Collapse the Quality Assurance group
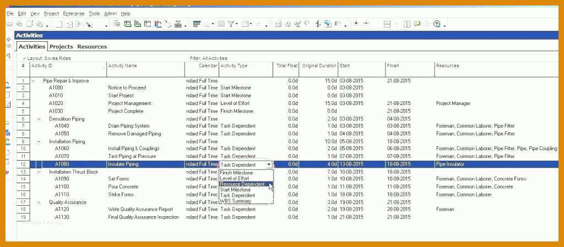This screenshot has height=247, width=564. pyautogui.click(x=39, y=202)
